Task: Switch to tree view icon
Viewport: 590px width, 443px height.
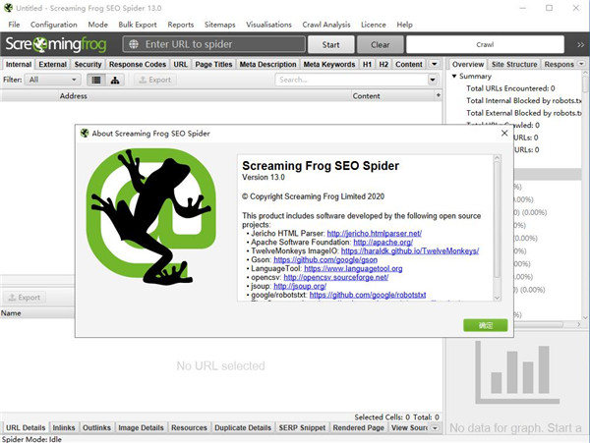Action: [x=115, y=80]
